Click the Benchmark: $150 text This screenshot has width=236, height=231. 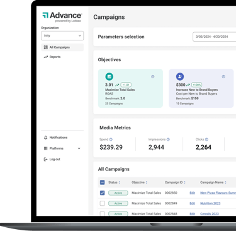coord(187,98)
